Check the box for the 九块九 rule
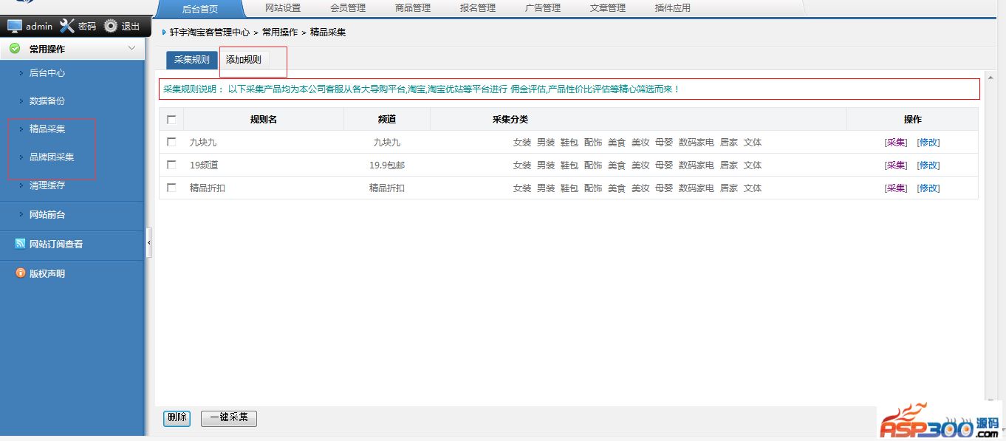Screen dimensions: 1006x441 [x=171, y=142]
